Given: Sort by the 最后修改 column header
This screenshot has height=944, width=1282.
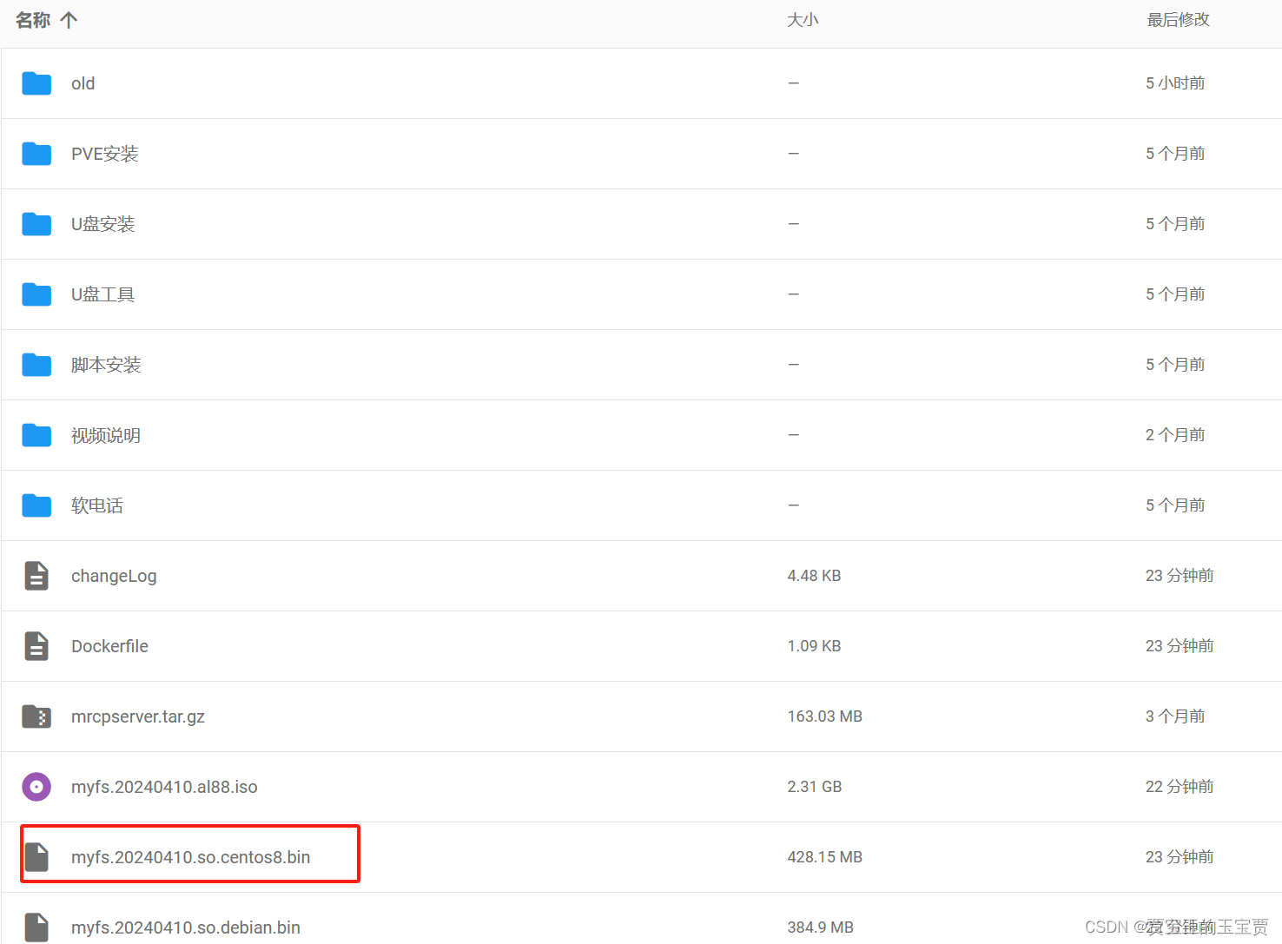Looking at the screenshot, I should (x=1178, y=20).
